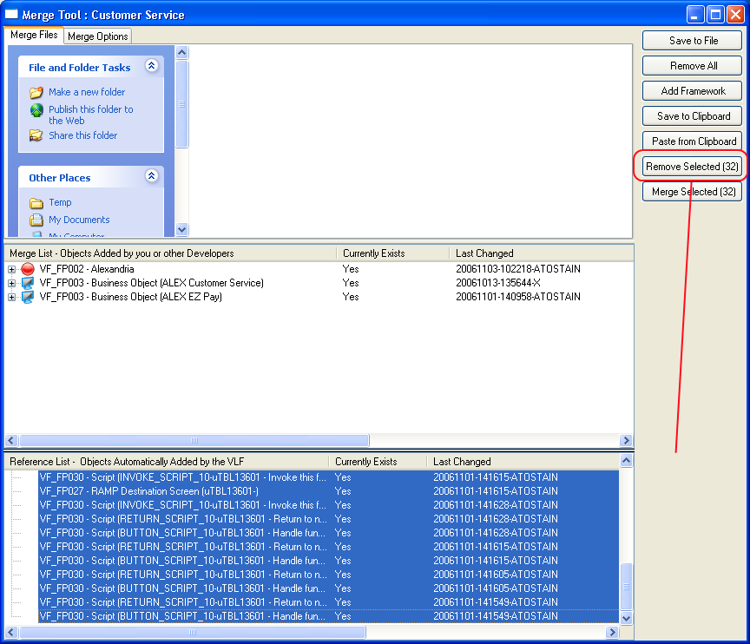Expand the ALEX Customer Service tree node

12,284
